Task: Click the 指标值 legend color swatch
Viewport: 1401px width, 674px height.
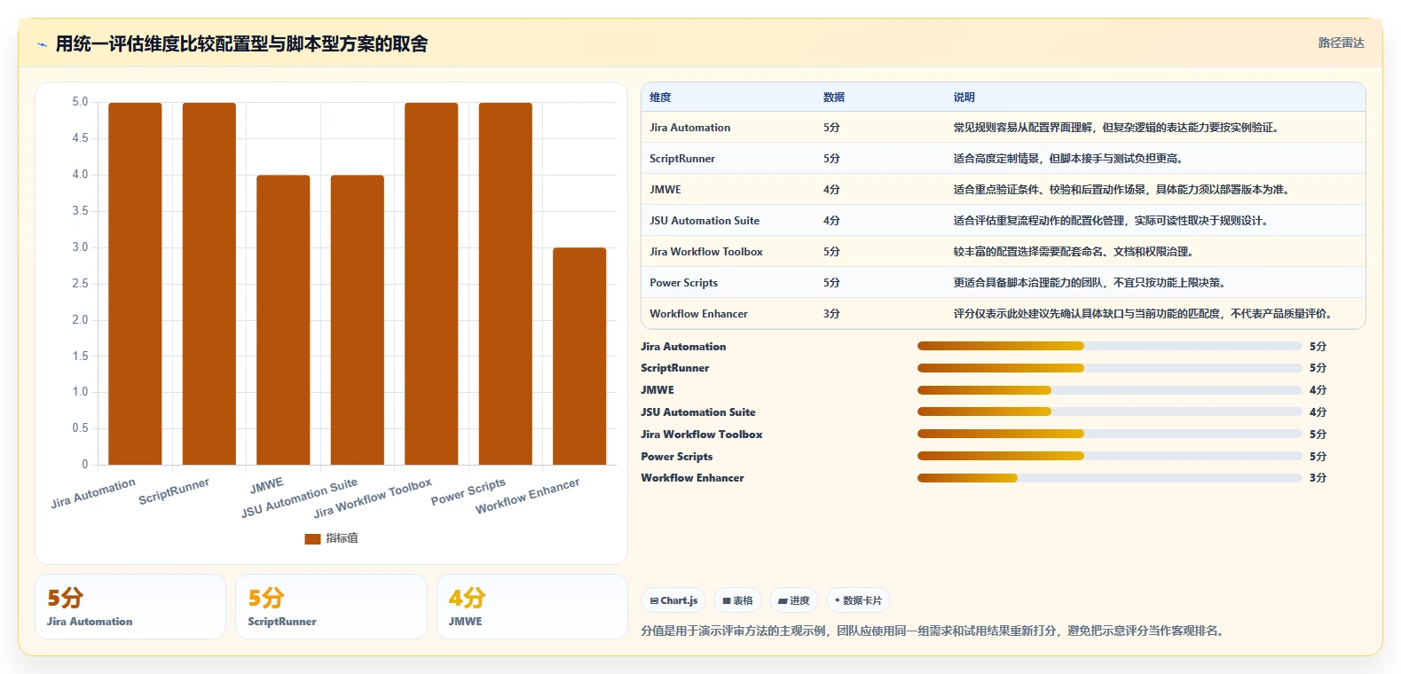Action: pos(312,538)
